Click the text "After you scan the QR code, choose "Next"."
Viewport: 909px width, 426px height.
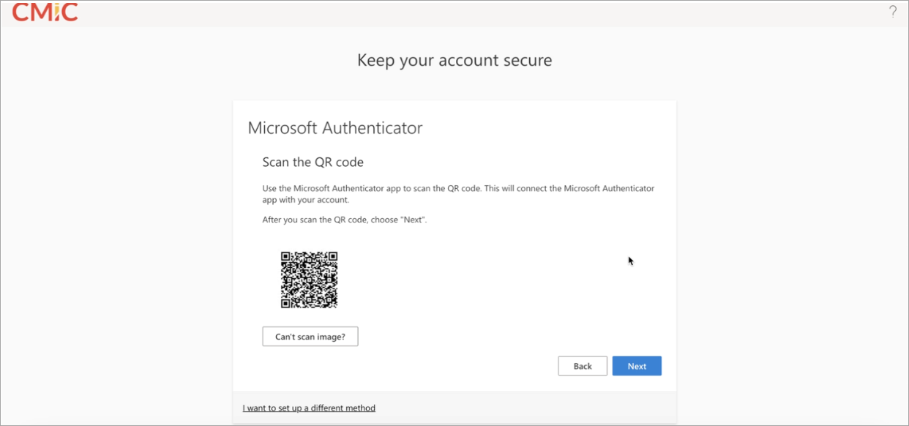345,220
